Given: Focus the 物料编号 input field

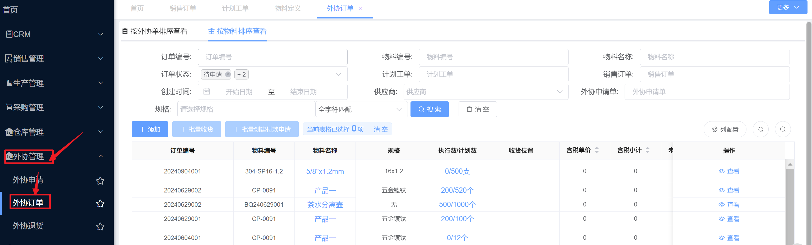Looking at the screenshot, I should tap(494, 57).
